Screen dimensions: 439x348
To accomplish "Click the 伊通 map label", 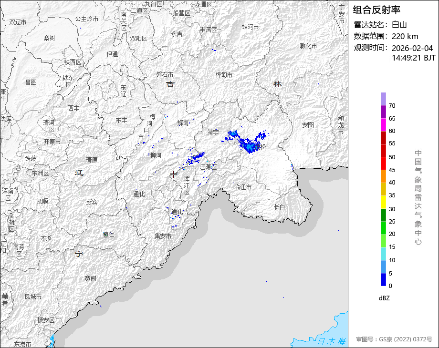I will [112, 54].
